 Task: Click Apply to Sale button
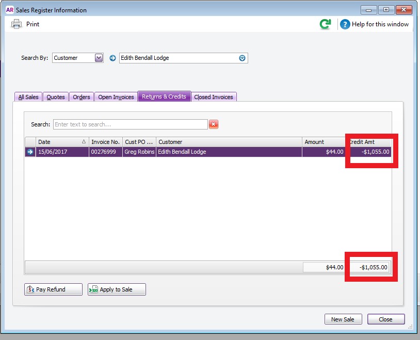click(117, 289)
